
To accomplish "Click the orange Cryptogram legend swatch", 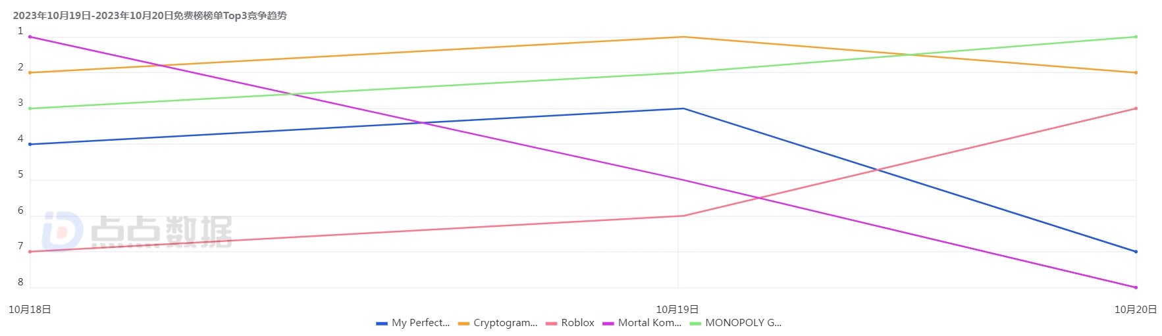I will click(463, 324).
